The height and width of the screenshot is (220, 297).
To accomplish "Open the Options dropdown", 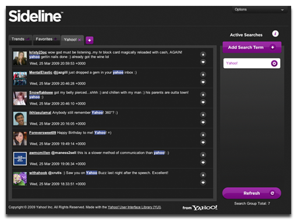I will coord(260,9).
